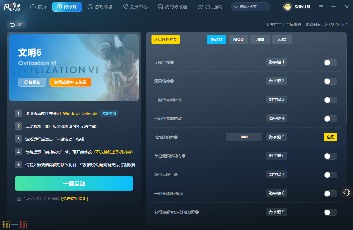
Task: Click the 一回合建造/招募 label text
Action: click(169, 193)
